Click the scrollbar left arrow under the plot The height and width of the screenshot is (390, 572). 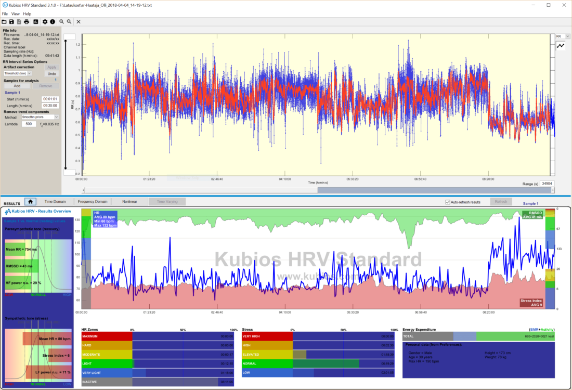pos(84,190)
